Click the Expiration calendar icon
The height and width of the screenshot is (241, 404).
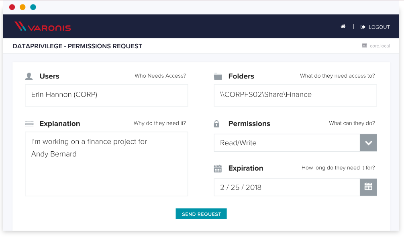click(x=217, y=168)
